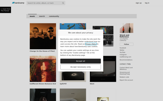Open the Want album cover
Screen dimensions: 163x101
(x=110, y=69)
